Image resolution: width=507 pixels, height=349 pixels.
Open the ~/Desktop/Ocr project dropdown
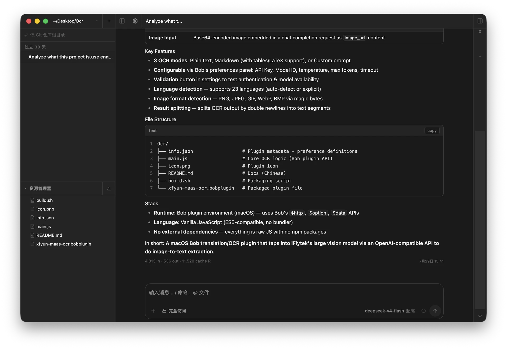76,21
